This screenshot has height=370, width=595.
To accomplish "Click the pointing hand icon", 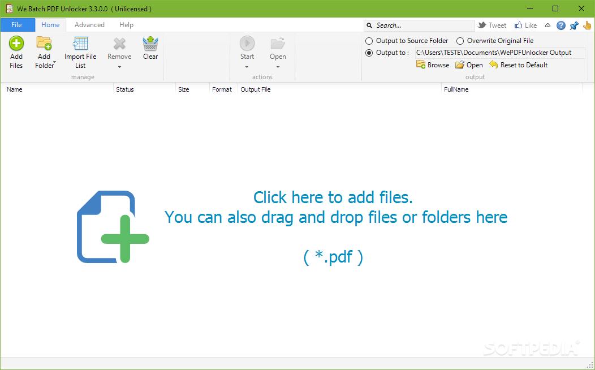I will pos(587,25).
